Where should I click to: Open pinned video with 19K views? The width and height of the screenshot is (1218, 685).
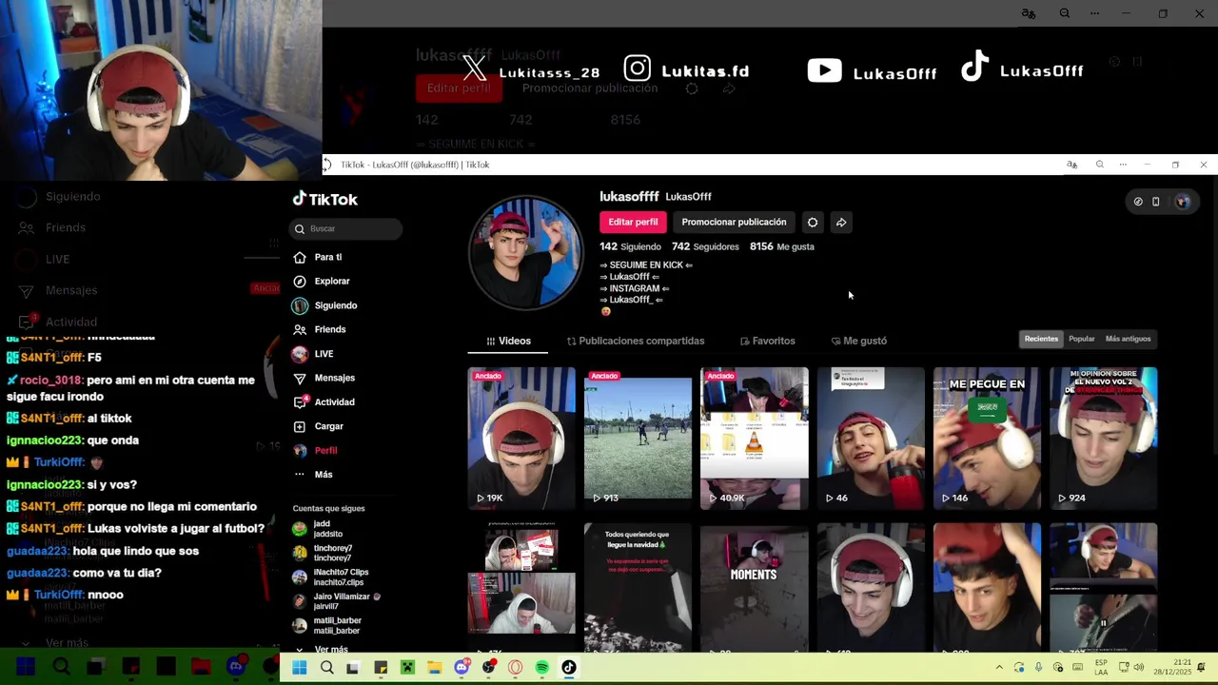[x=521, y=439]
